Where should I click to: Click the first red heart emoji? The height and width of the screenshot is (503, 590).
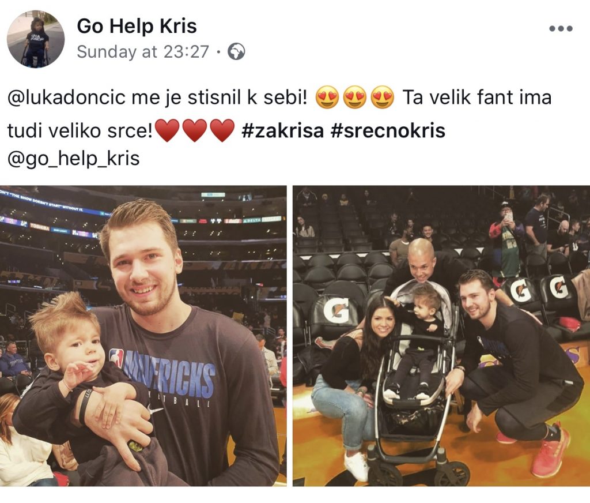point(168,130)
